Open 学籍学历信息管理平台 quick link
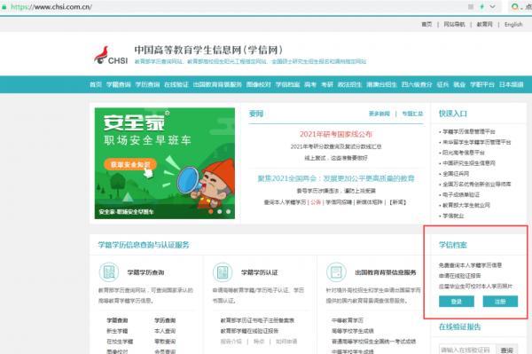 tap(469, 131)
